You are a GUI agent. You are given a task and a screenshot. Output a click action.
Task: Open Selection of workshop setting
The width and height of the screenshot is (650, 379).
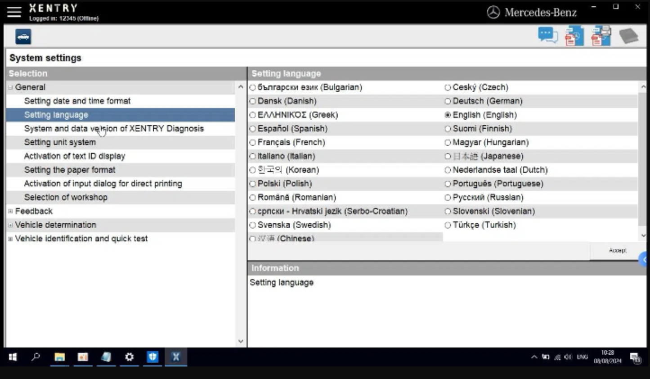click(x=66, y=197)
